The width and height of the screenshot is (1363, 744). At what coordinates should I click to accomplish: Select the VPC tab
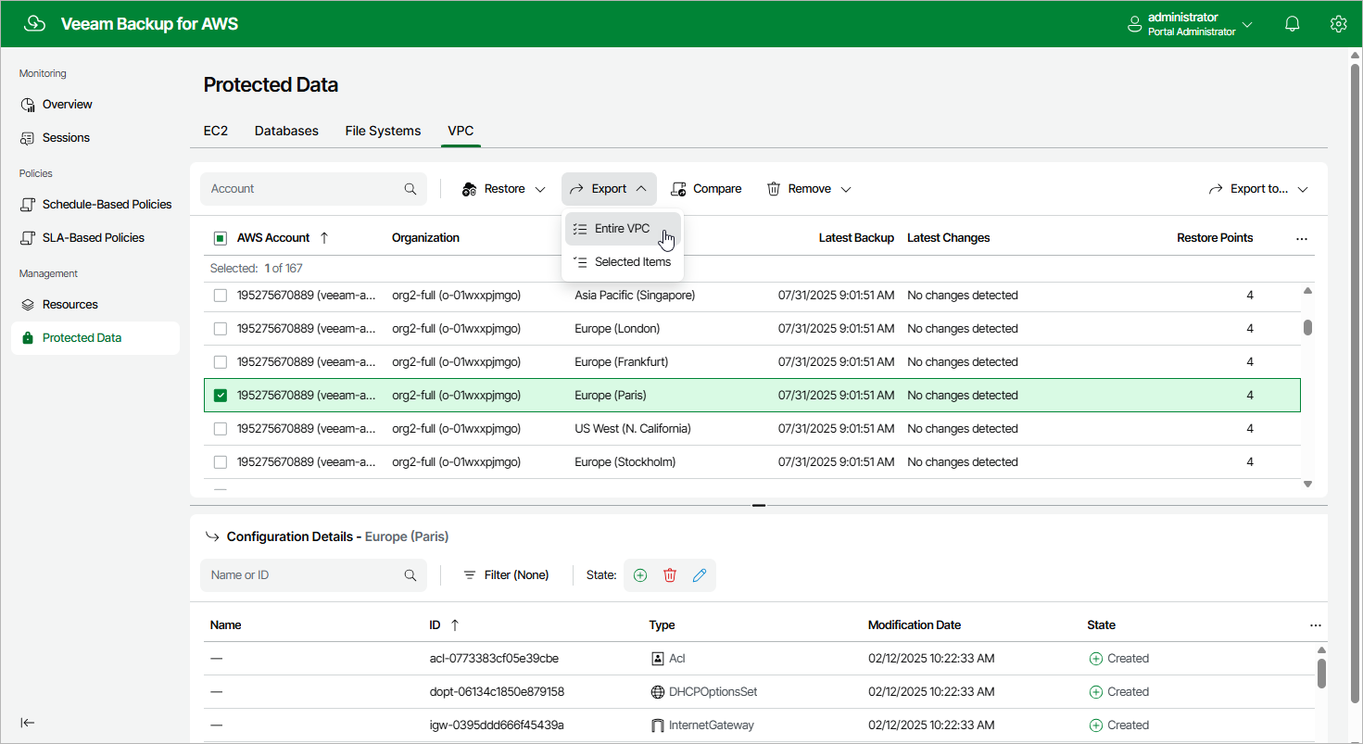click(461, 131)
